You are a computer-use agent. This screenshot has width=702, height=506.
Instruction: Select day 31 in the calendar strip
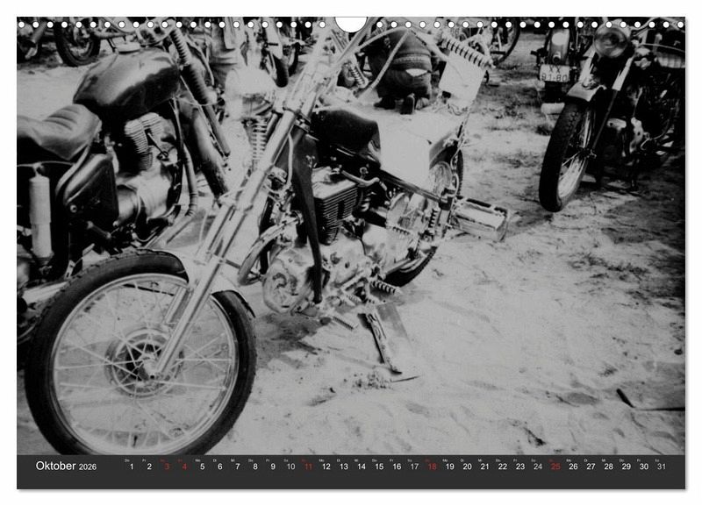(x=662, y=467)
